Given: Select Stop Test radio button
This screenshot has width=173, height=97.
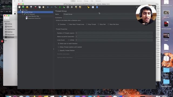Looking at the screenshot, I should [x=98, y=25].
